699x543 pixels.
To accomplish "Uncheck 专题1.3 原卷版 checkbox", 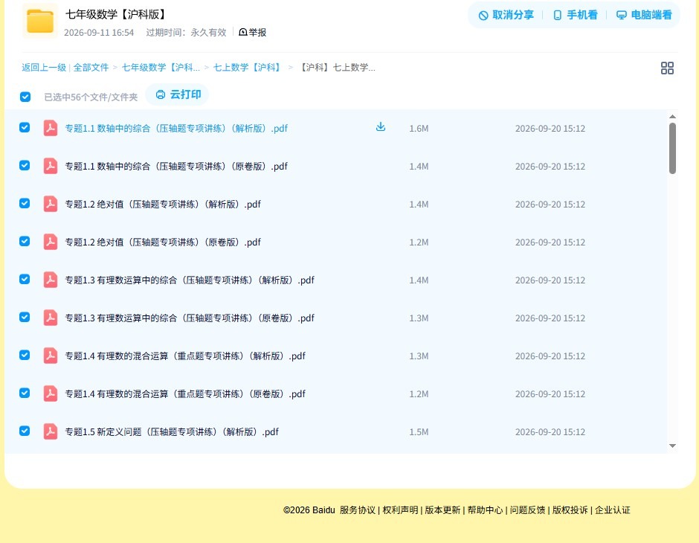I will pyautogui.click(x=25, y=317).
